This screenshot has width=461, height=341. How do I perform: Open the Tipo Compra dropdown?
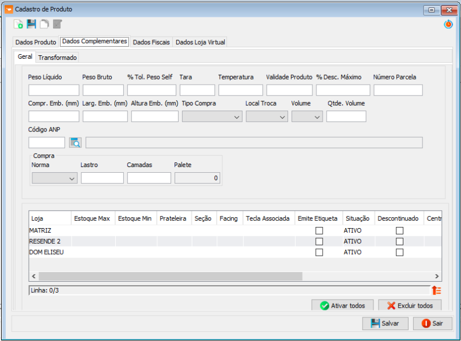pyautogui.click(x=212, y=117)
